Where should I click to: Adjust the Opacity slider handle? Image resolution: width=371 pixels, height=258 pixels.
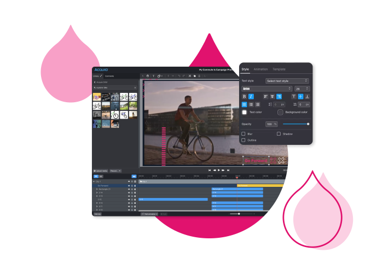[308, 124]
